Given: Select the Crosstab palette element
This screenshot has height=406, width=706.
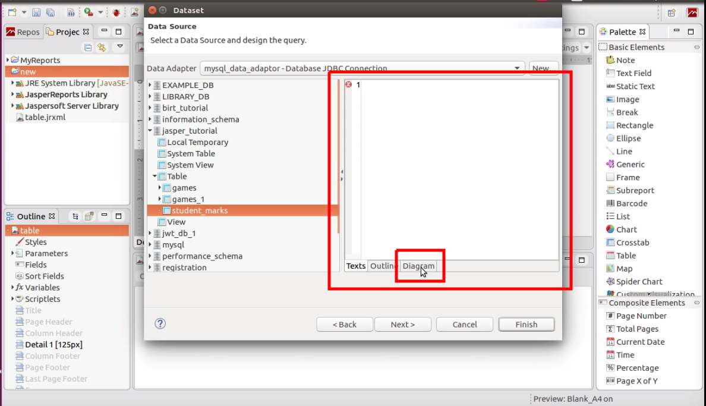Looking at the screenshot, I should [x=628, y=243].
